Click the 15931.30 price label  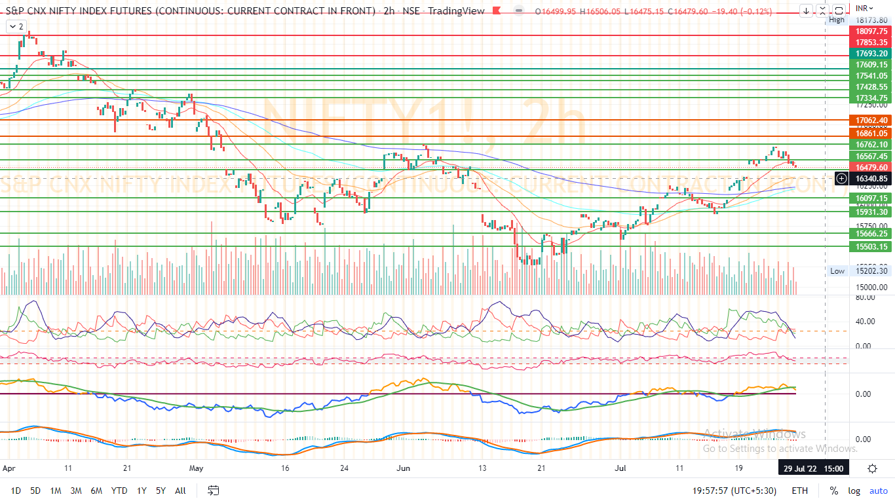(871, 212)
